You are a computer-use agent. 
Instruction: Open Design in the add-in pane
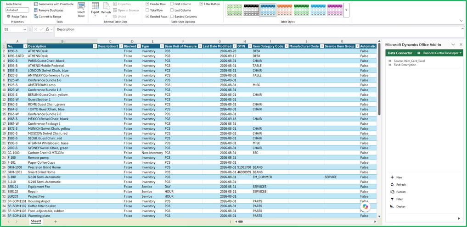coord(398,206)
